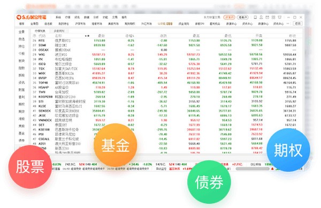Select 板块 in the left sidebar
This screenshot has width=321, height=208.
[x=21, y=61]
